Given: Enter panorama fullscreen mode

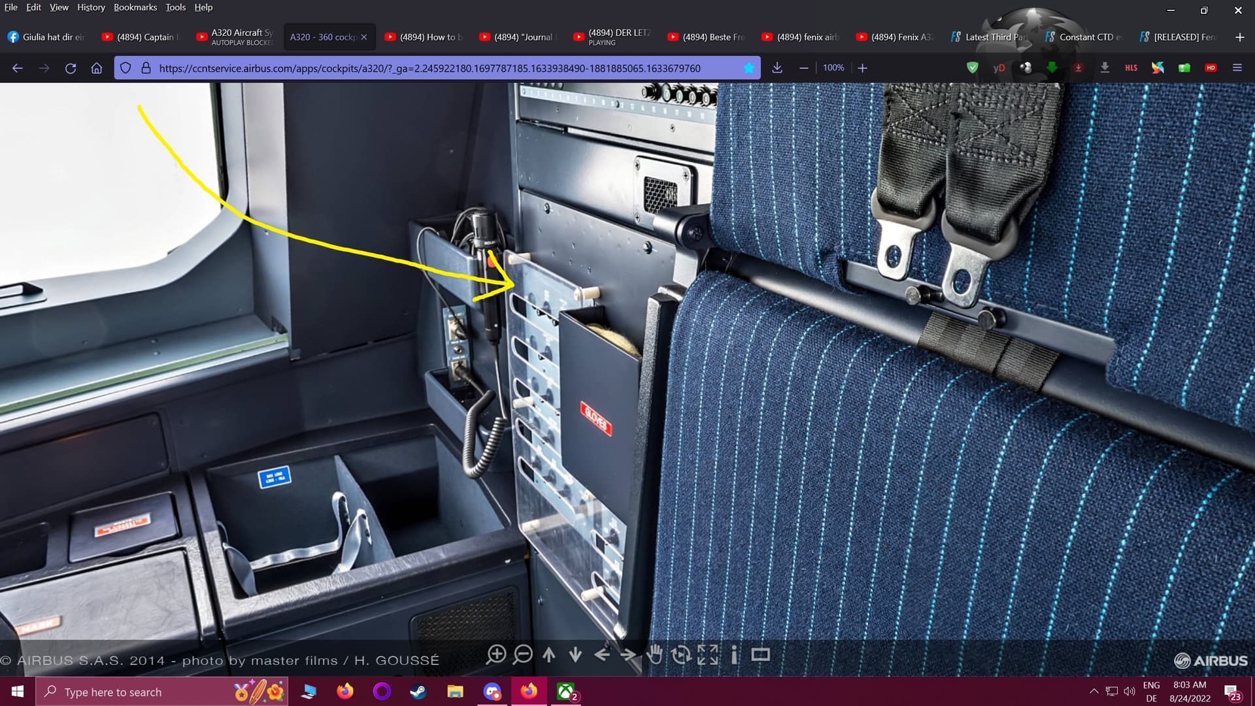Looking at the screenshot, I should pos(708,654).
